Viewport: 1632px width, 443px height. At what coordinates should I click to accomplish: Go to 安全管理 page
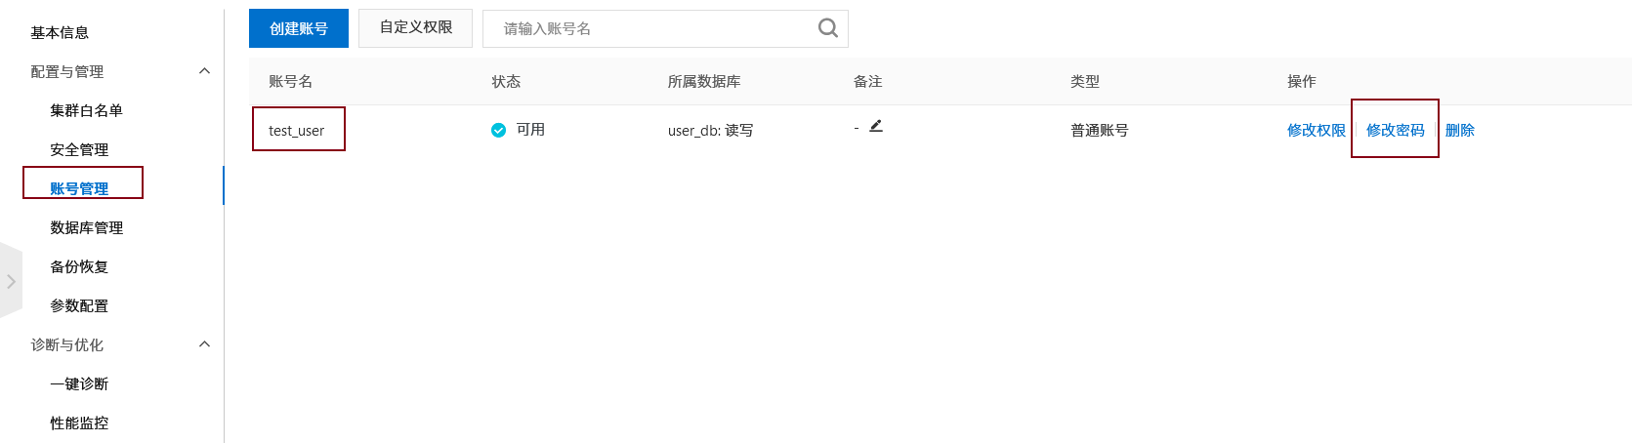(79, 149)
